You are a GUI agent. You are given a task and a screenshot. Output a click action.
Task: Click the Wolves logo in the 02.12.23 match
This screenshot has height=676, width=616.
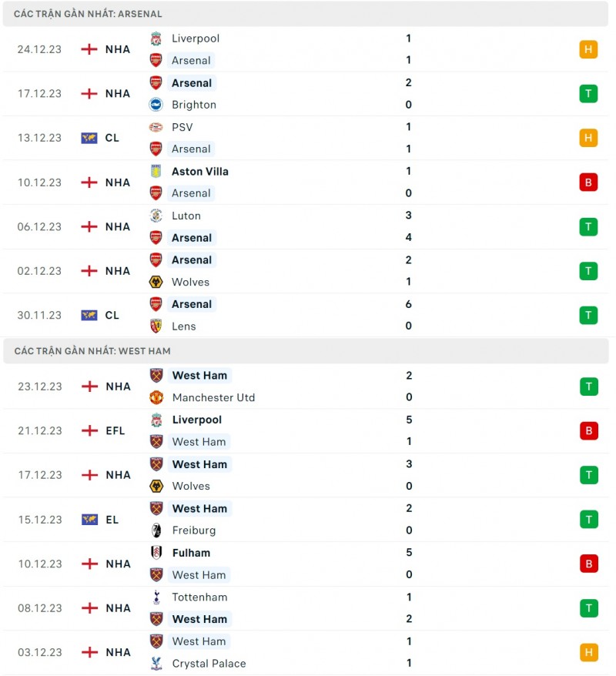(x=156, y=282)
